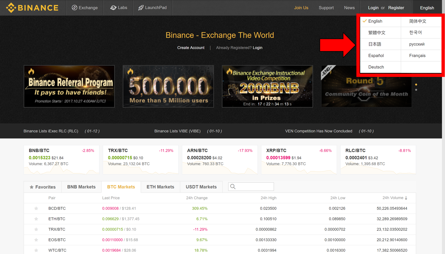The image size is (445, 254).
Task: Click Login after Already Registered
Action: click(258, 48)
